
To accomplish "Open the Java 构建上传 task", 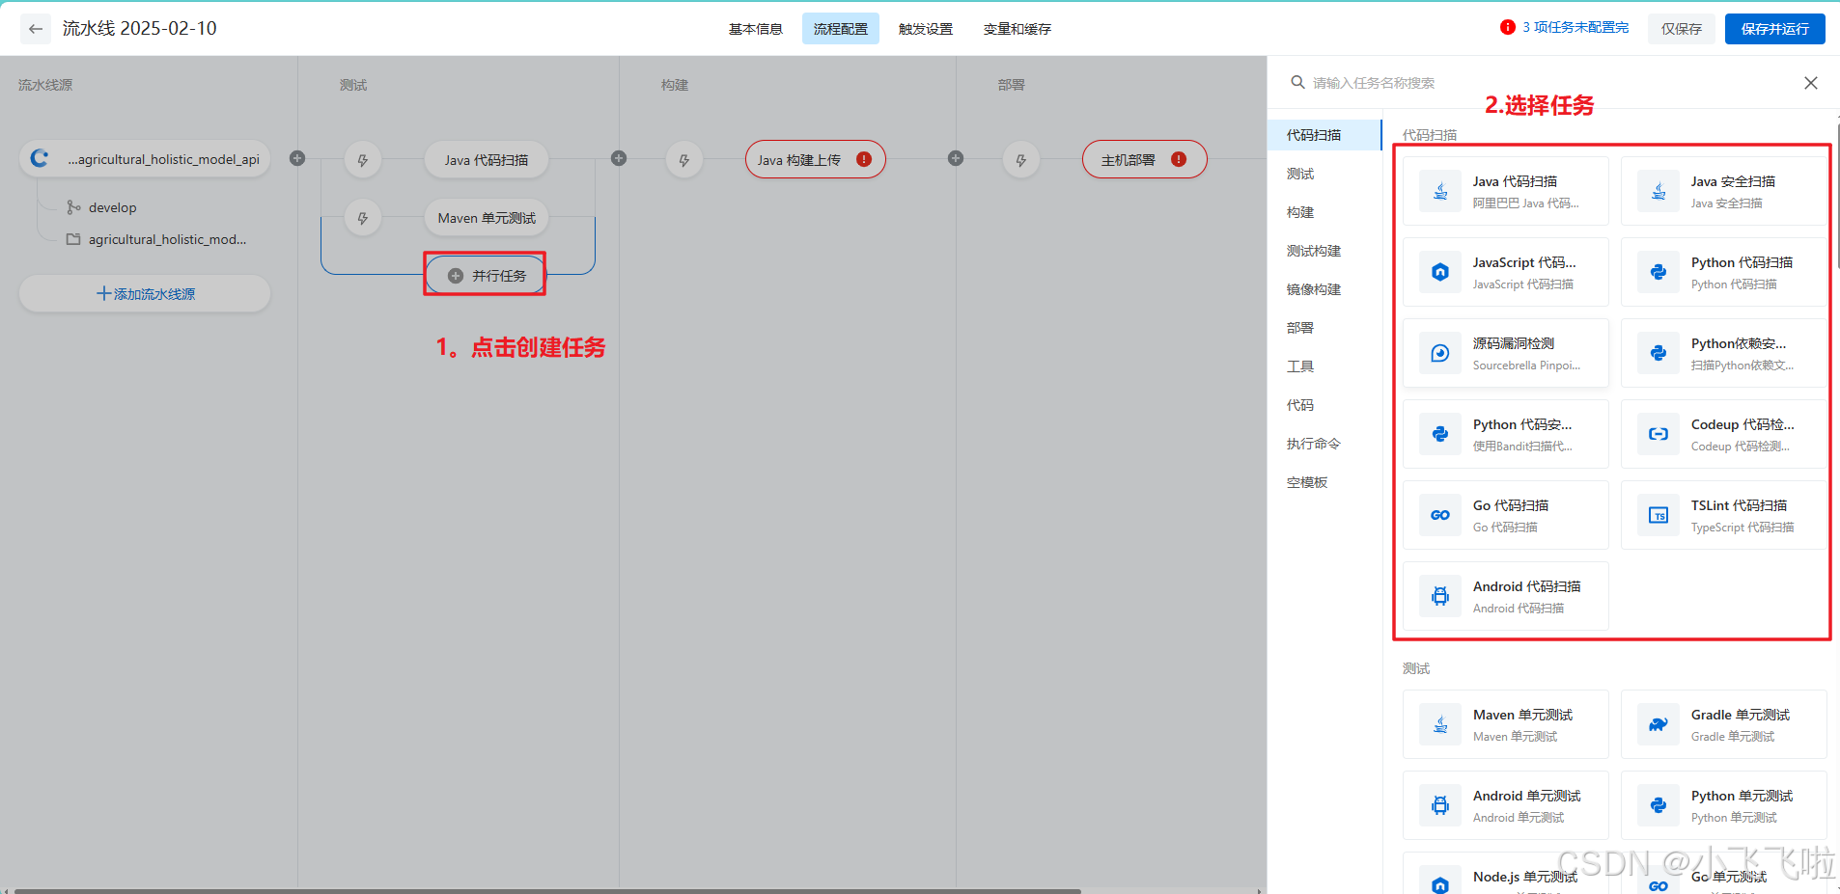I will coord(815,160).
